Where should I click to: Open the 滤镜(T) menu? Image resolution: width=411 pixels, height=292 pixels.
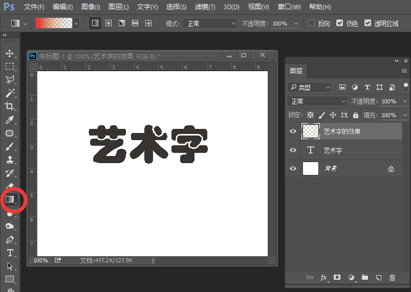(205, 7)
